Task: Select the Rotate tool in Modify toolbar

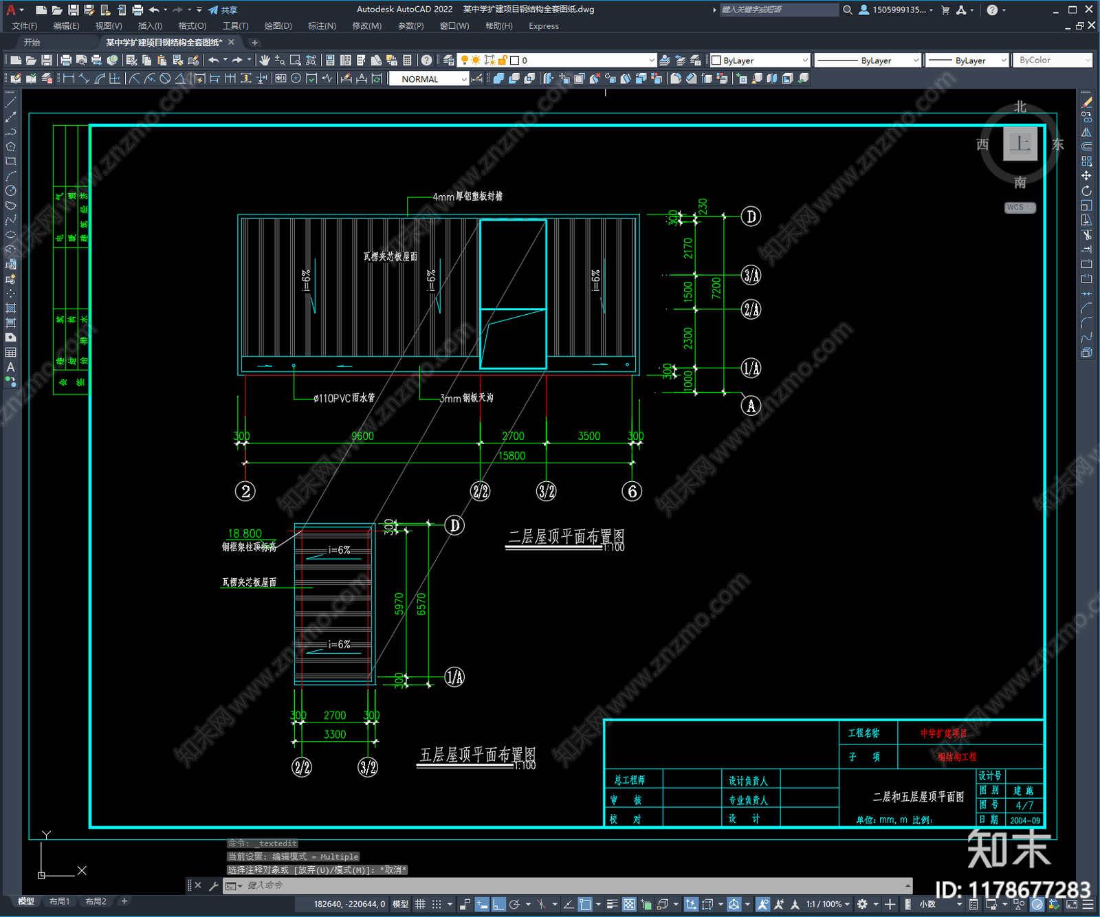Action: (x=1086, y=190)
